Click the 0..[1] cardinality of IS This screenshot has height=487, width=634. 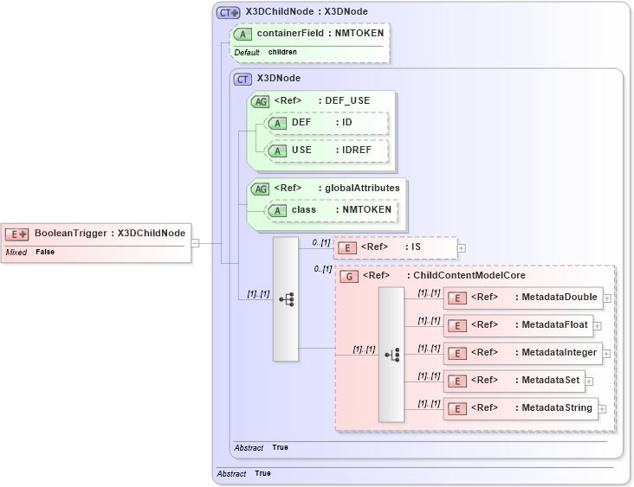coord(321,243)
